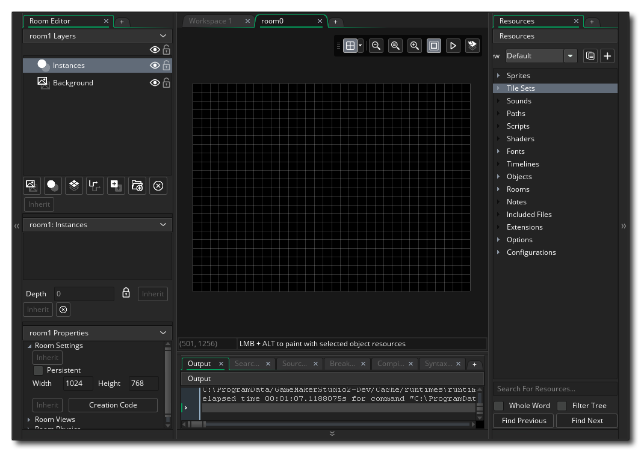Collapse the Room Settings section

click(x=29, y=346)
